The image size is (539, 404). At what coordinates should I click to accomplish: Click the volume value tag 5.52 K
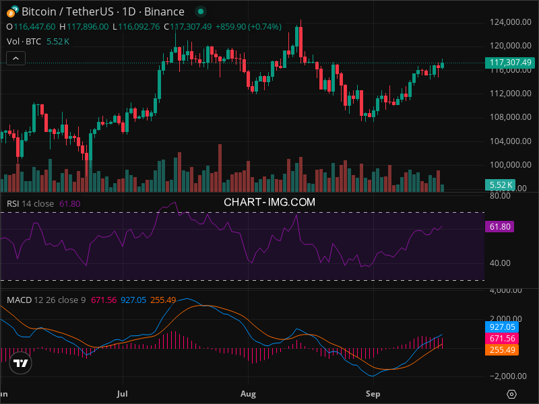(x=499, y=184)
